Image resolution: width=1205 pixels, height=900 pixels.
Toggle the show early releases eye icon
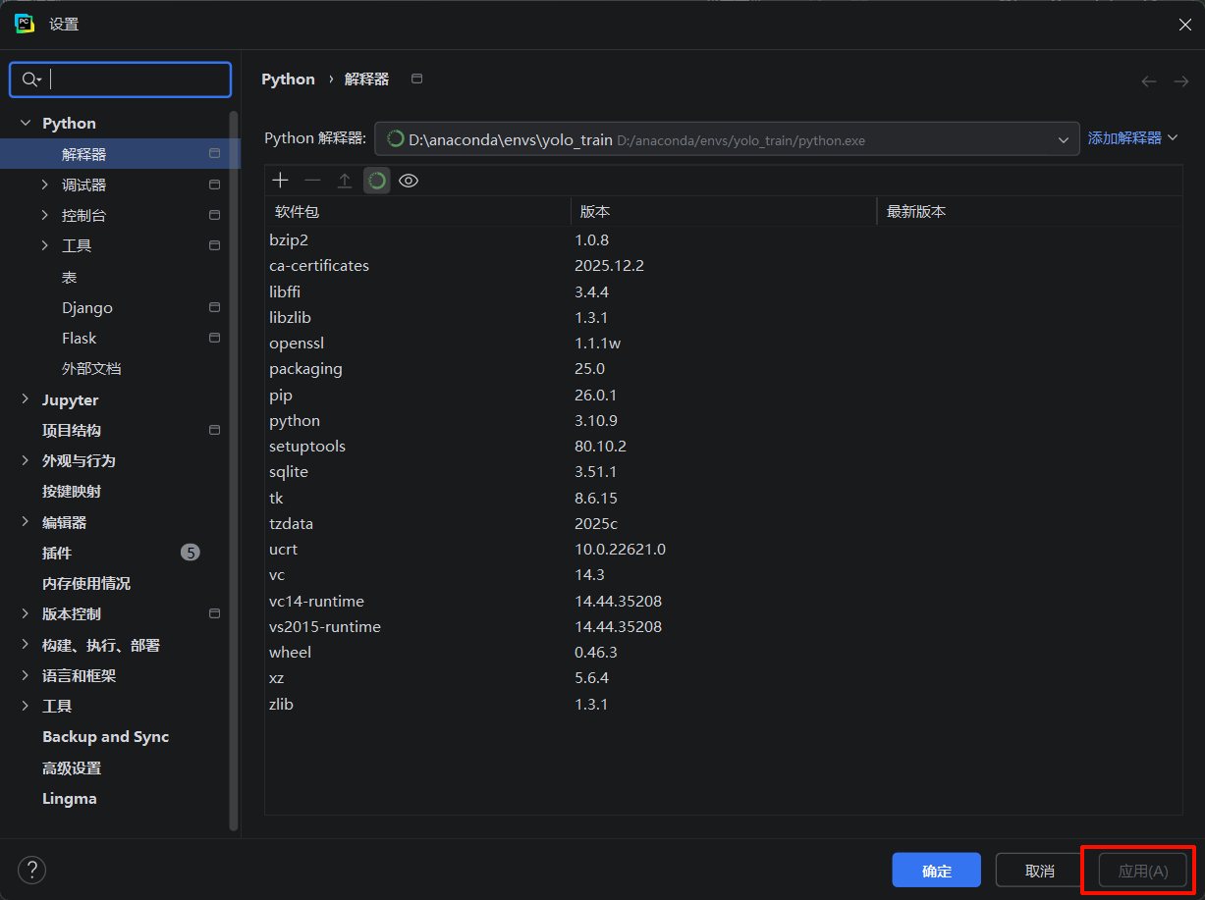click(409, 181)
